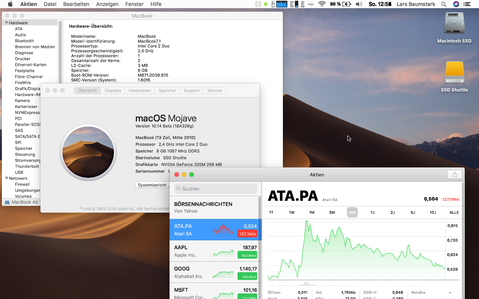
Task: Click the Systembericht button
Action: pos(153,185)
